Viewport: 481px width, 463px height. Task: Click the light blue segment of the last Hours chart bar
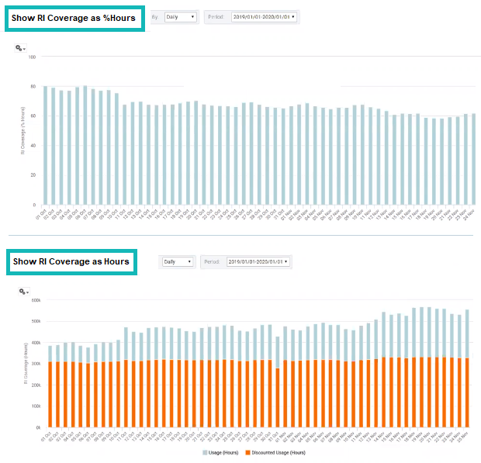click(x=467, y=333)
